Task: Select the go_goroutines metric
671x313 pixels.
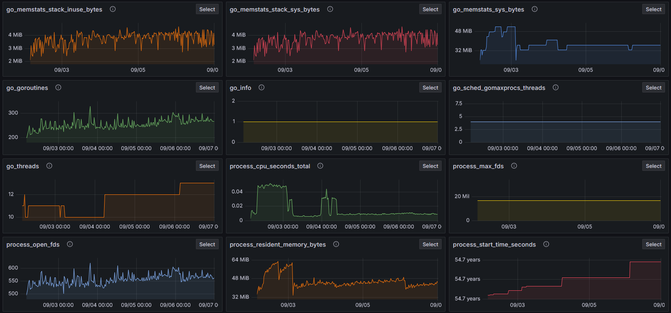Action: click(207, 87)
